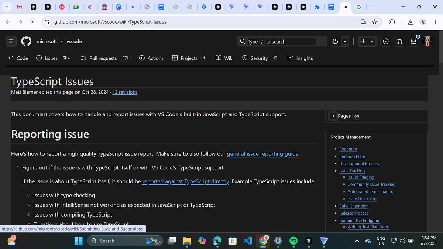This screenshot has width=443, height=249.
Task: Follow the general issue reporting guide link
Action: pyautogui.click(x=262, y=154)
